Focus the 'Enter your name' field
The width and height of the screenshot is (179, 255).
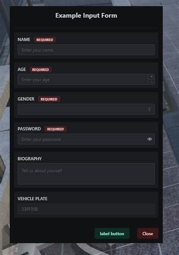click(86, 50)
